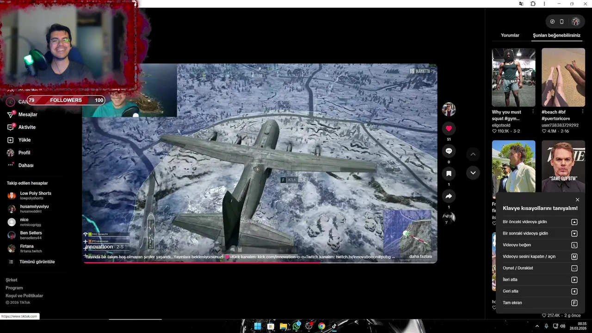Go to the previous video with up arrow

pyautogui.click(x=473, y=154)
